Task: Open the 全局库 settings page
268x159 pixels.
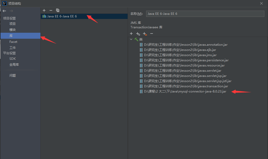Action: [x=14, y=64]
